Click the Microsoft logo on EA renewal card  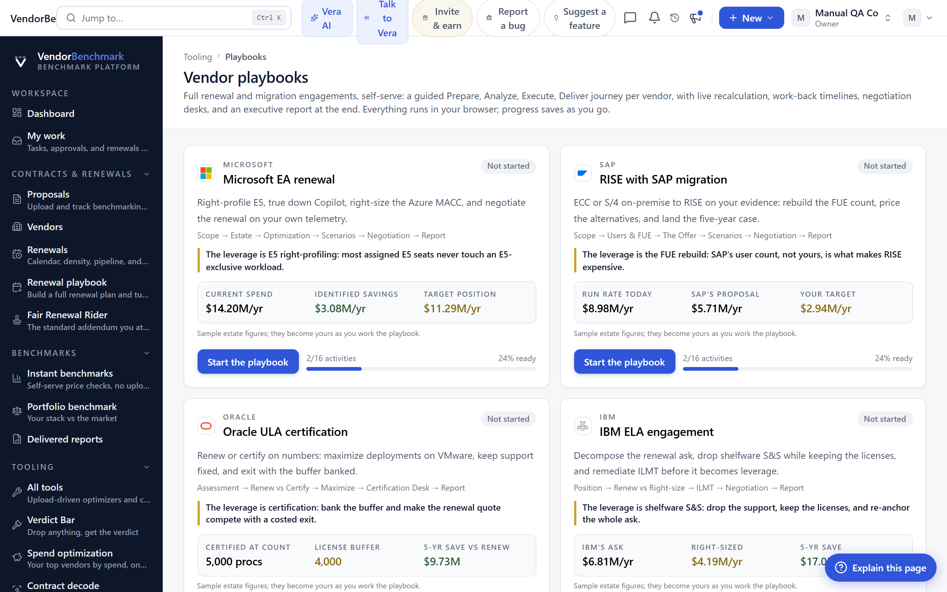[206, 173]
